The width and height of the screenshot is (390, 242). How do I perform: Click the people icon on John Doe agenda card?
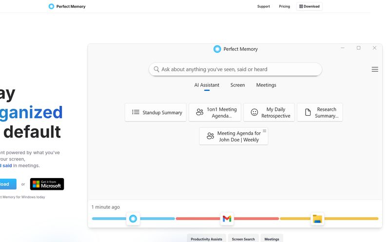click(210, 136)
